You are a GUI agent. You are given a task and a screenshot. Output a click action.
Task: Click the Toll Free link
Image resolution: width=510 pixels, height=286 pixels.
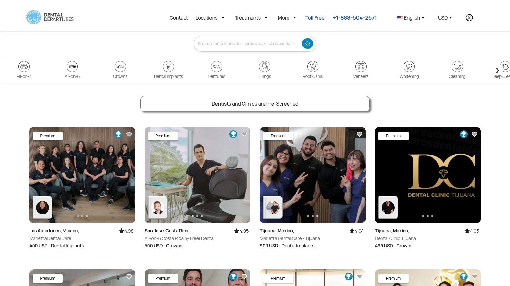pyautogui.click(x=315, y=18)
